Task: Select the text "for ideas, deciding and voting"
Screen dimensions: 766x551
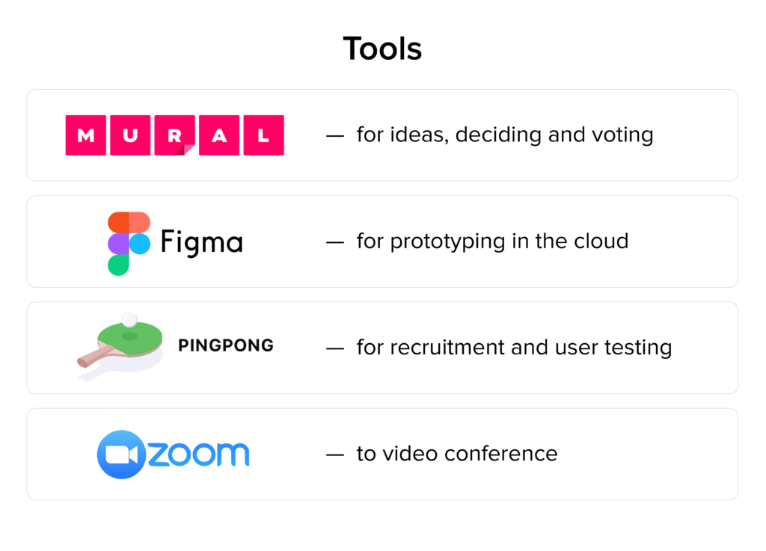Action: (504, 135)
